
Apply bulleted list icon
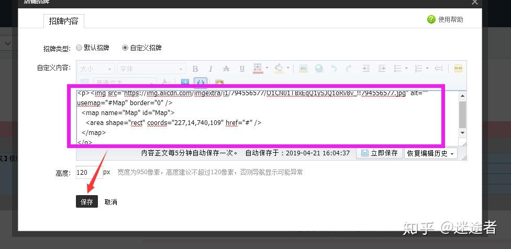point(397,69)
